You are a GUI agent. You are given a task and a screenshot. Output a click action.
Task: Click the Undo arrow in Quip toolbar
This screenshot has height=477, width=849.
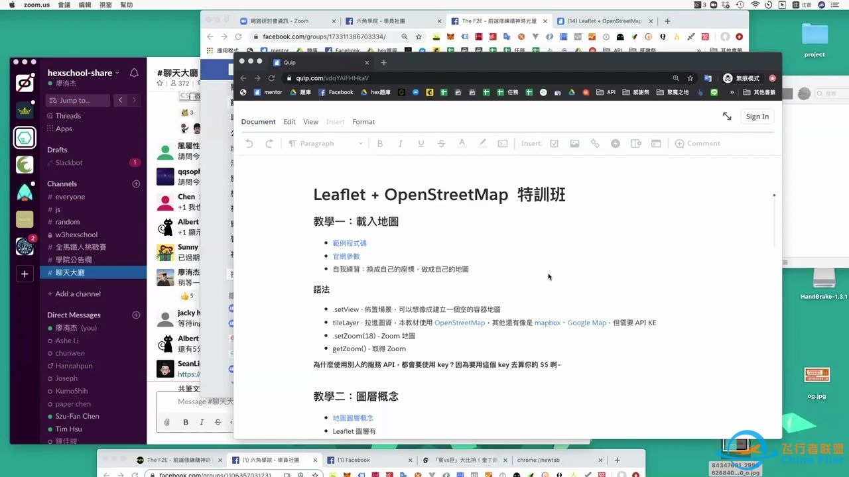249,143
